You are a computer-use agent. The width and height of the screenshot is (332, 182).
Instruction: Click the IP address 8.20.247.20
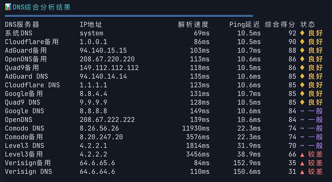click(x=101, y=137)
